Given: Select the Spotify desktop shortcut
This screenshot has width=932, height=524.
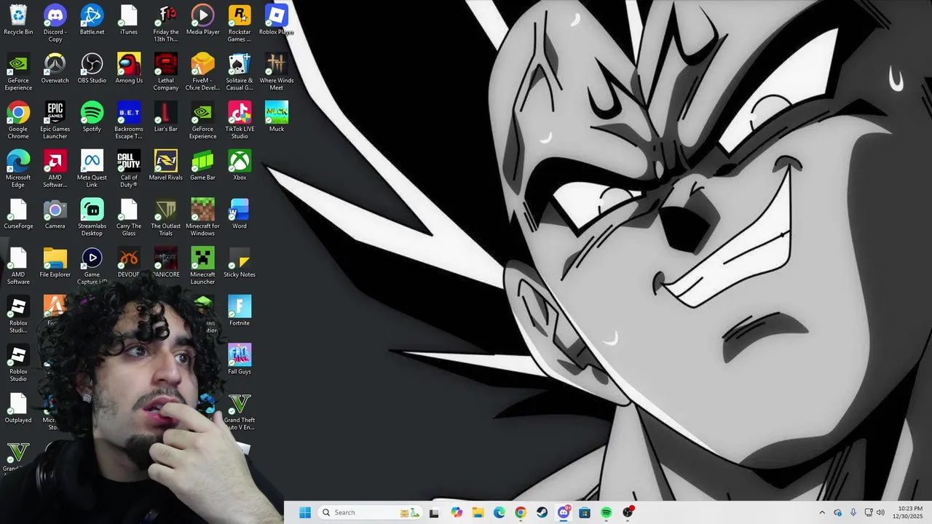Looking at the screenshot, I should [x=92, y=117].
